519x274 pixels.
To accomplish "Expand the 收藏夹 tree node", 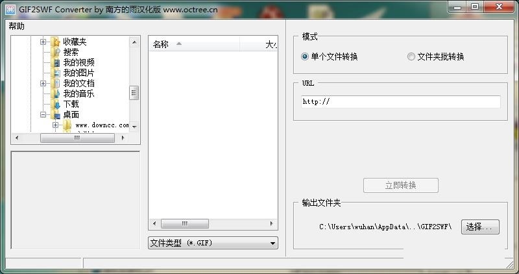I will point(43,42).
